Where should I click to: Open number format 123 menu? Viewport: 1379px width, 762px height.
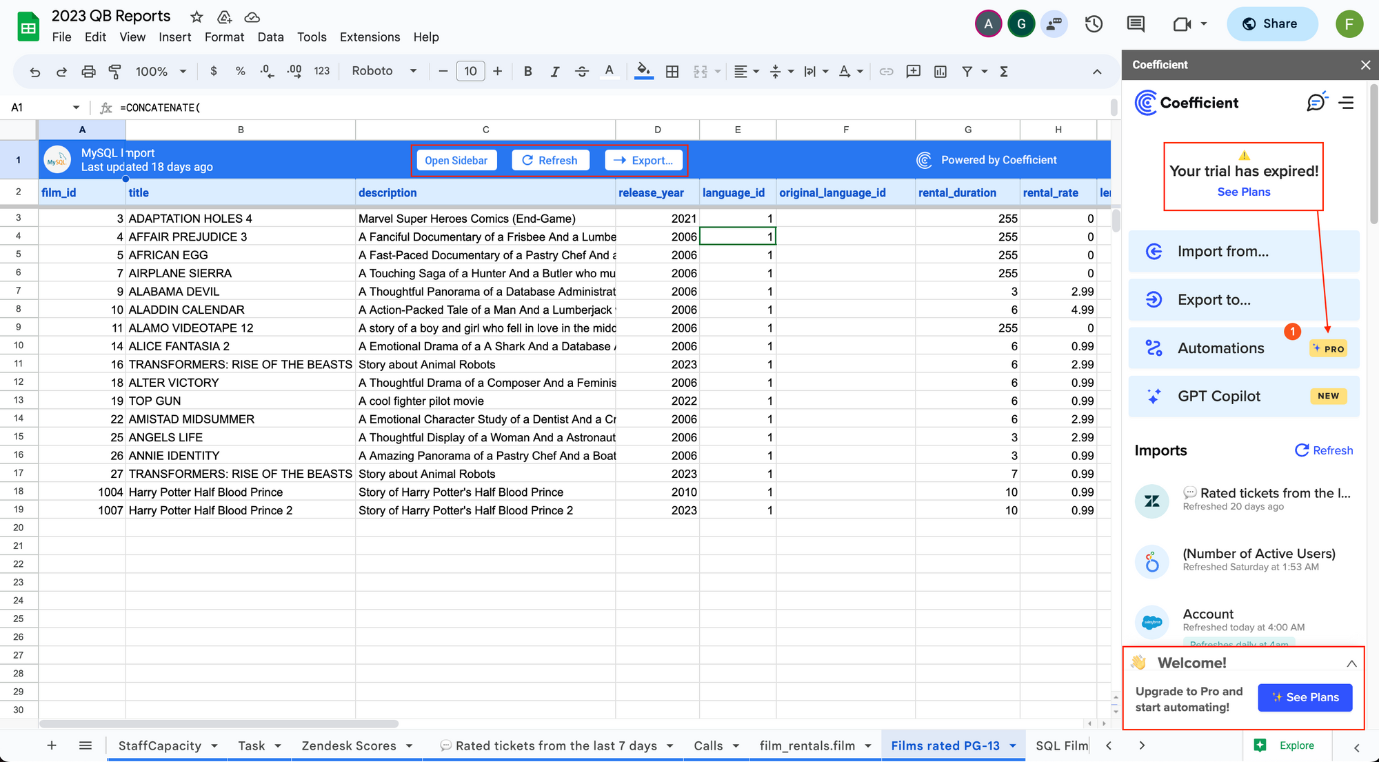tap(322, 71)
